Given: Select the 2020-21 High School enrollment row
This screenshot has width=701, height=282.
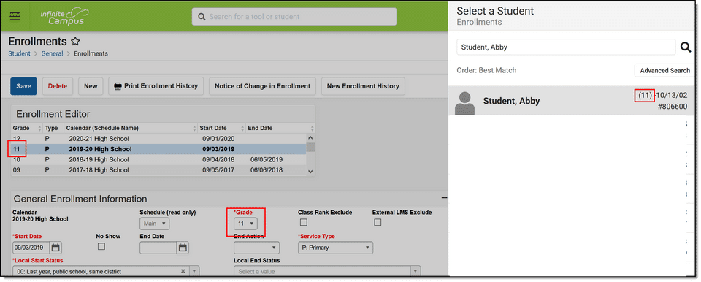Looking at the screenshot, I should (158, 139).
